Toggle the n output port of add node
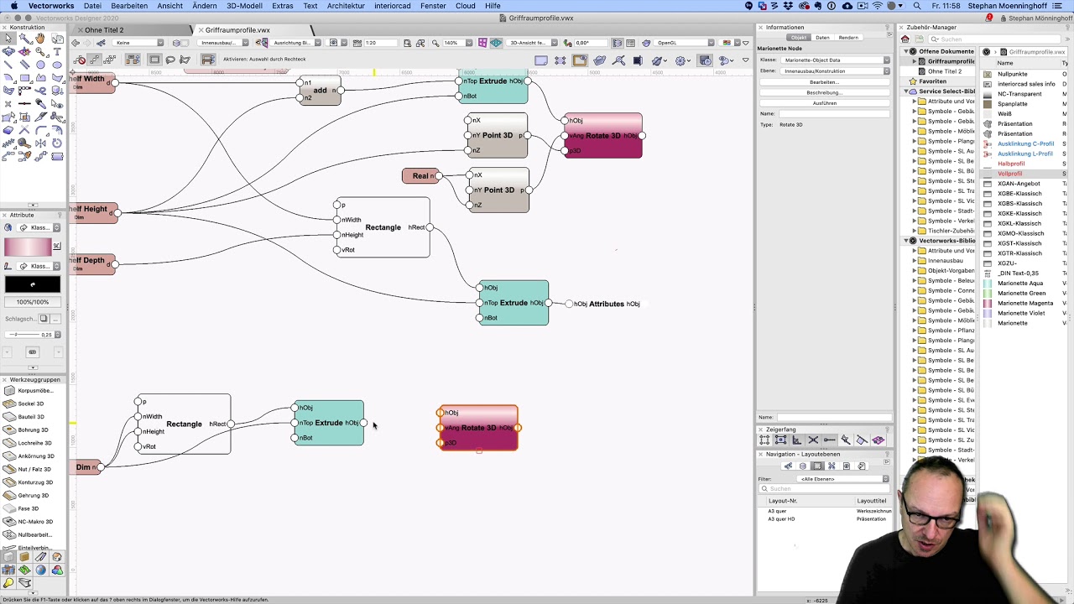 point(341,91)
